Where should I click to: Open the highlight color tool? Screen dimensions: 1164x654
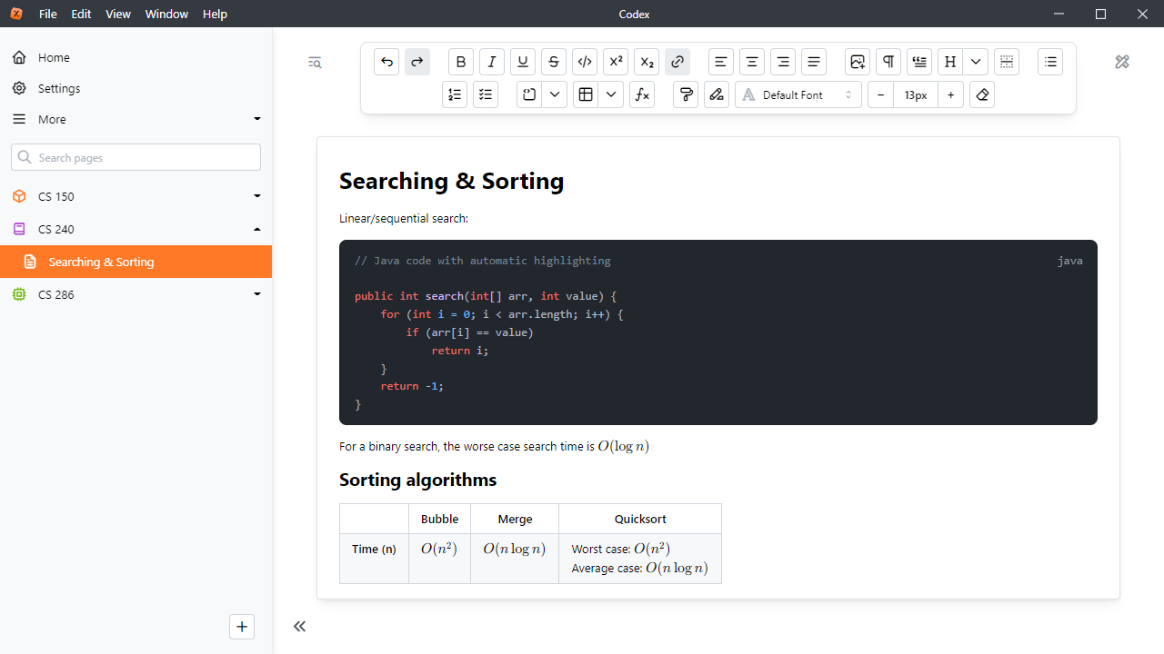pyautogui.click(x=717, y=94)
